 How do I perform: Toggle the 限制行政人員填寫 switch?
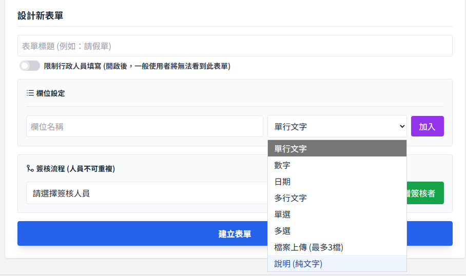30,66
